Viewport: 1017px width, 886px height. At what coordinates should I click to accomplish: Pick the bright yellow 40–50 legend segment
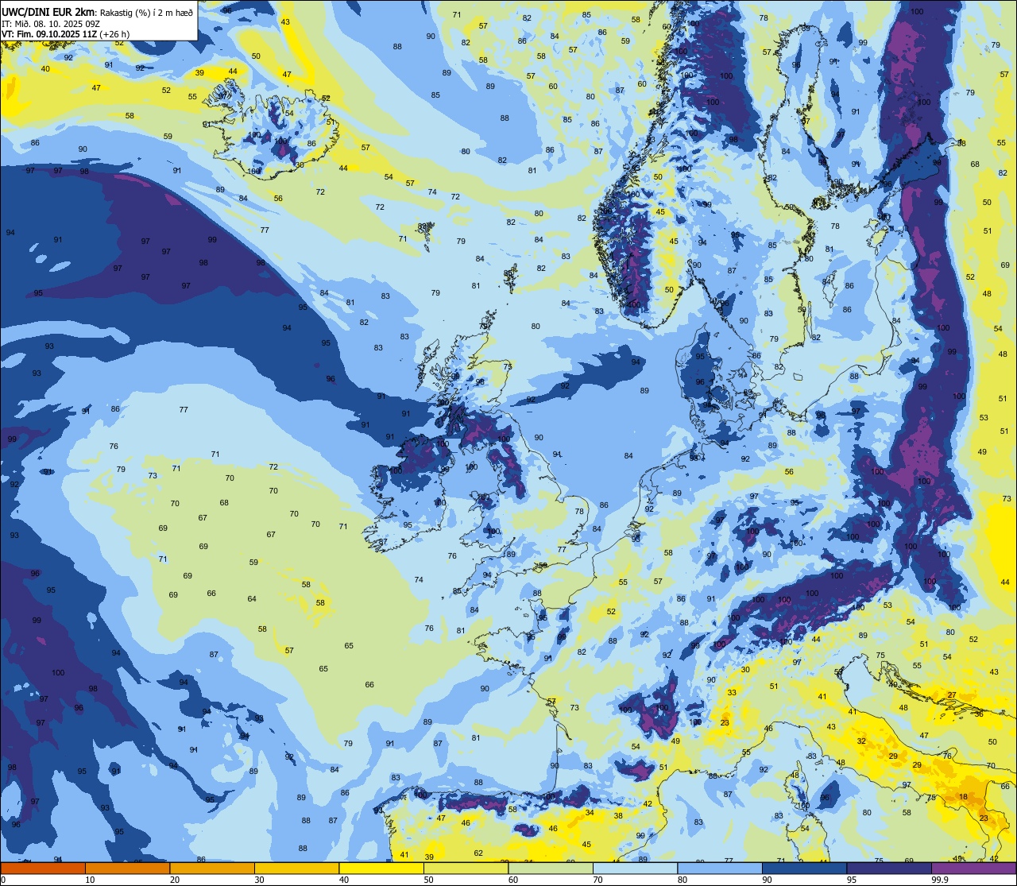point(381,869)
